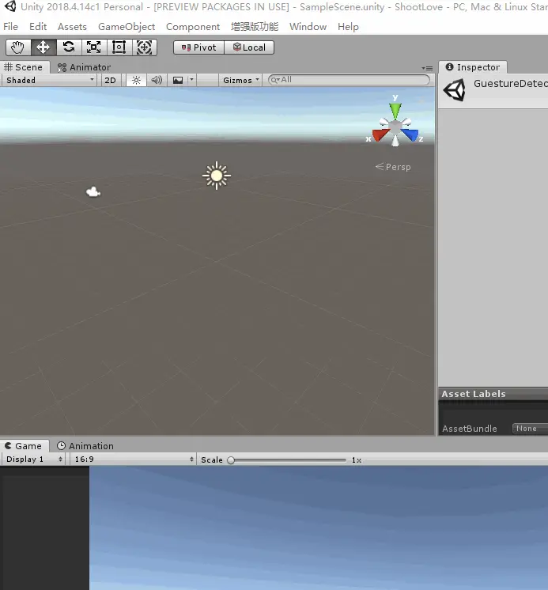Toggle Pivot handle position
The width and height of the screenshot is (548, 590).
(x=198, y=47)
